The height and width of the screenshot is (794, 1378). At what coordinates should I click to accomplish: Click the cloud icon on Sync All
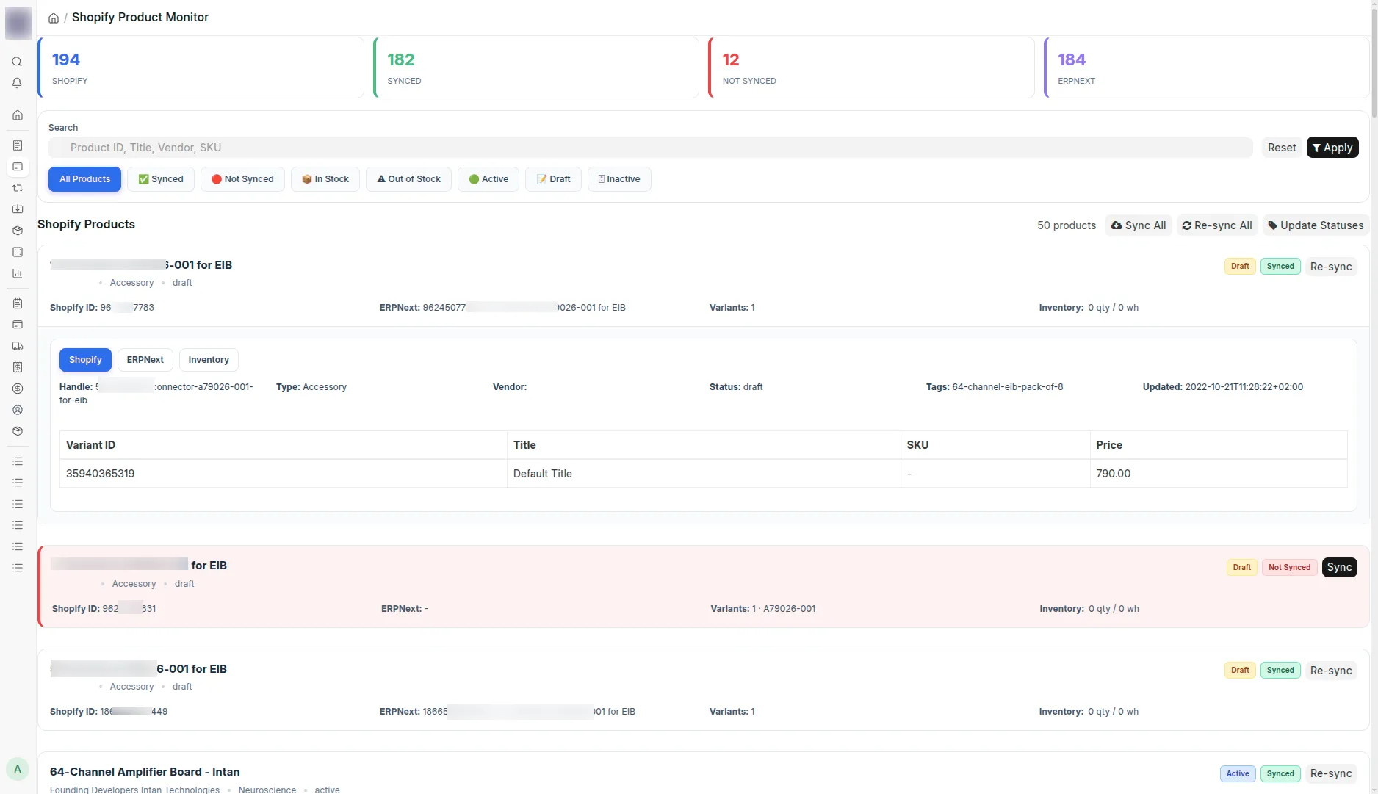[1117, 225]
